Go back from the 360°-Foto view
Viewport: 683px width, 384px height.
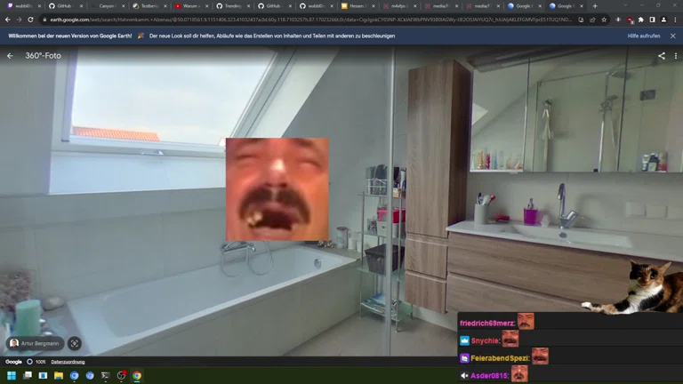pos(10,56)
